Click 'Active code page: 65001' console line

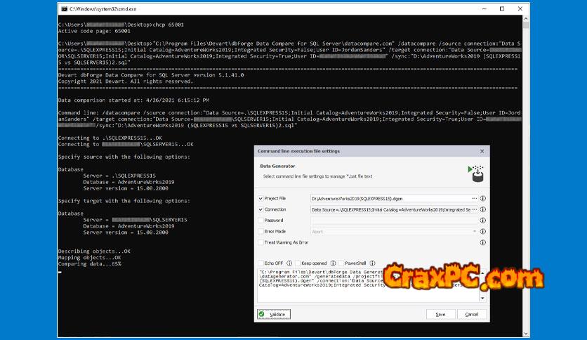94,31
